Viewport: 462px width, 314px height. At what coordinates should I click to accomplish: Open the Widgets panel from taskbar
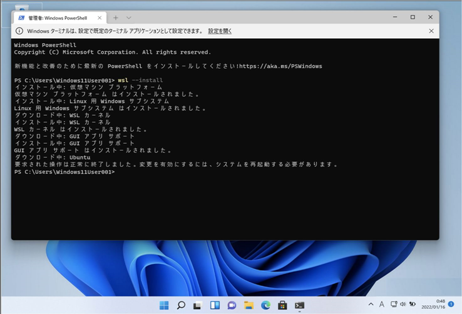pyautogui.click(x=215, y=305)
